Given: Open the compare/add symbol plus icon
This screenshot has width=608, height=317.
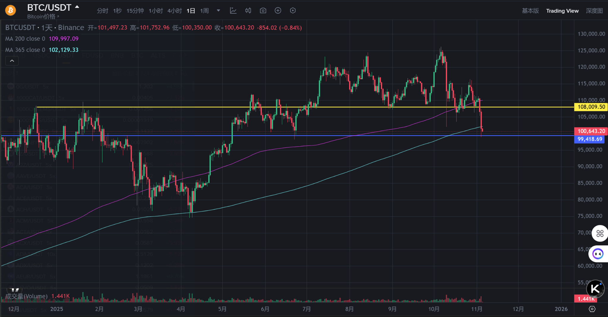Looking at the screenshot, I should pyautogui.click(x=278, y=10).
